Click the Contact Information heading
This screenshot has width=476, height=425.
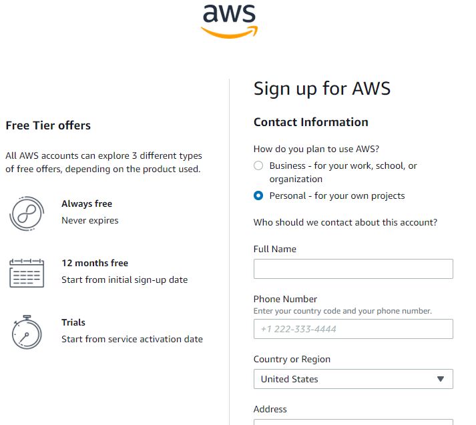click(x=310, y=122)
